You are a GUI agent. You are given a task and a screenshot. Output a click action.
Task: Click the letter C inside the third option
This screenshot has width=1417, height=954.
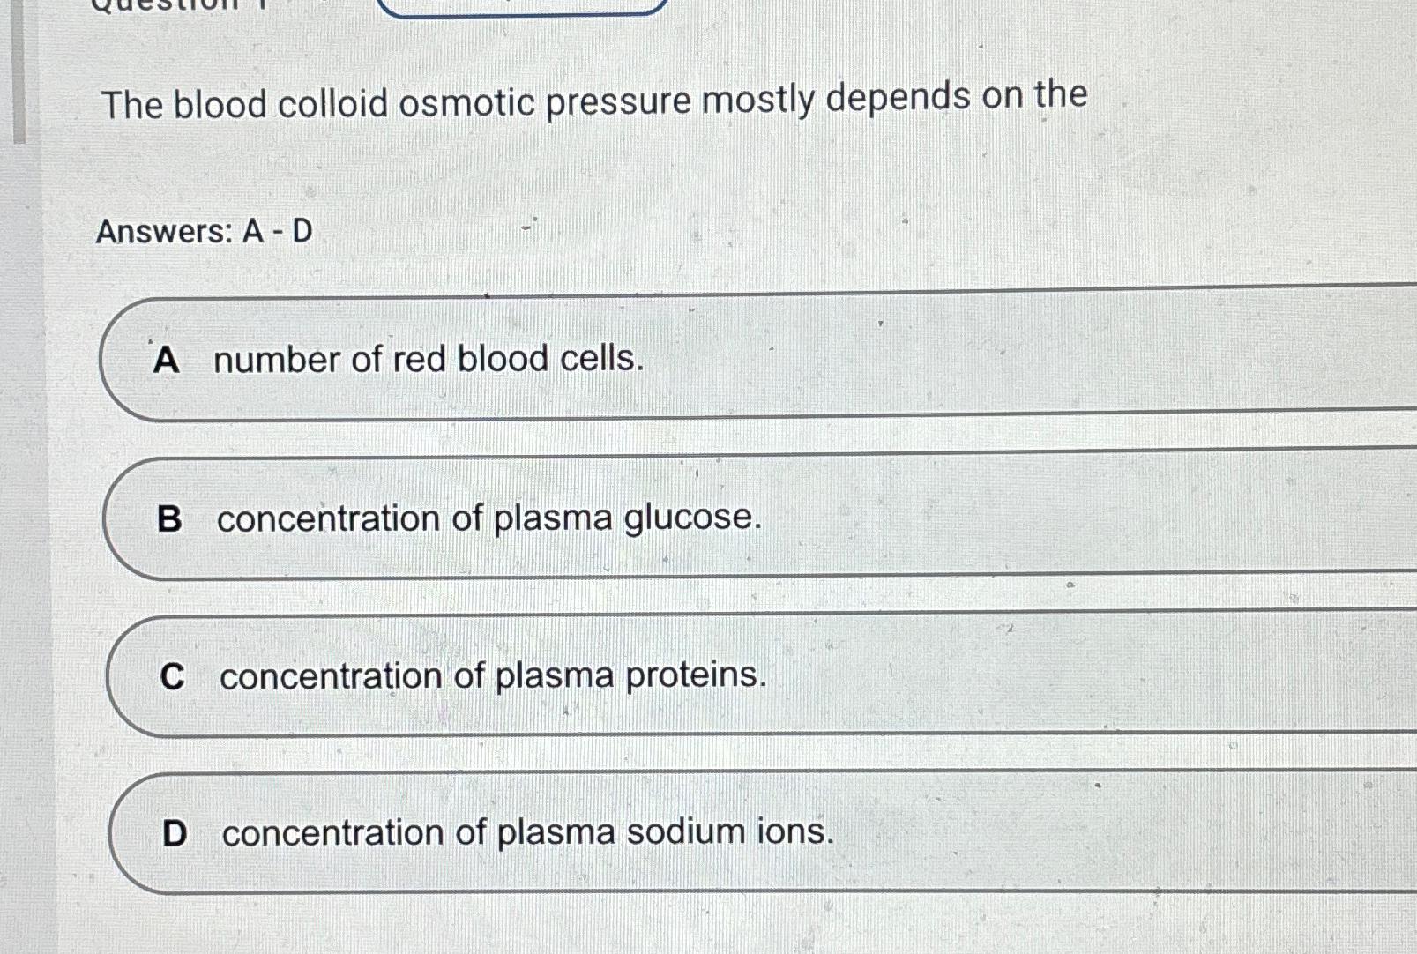(x=174, y=675)
